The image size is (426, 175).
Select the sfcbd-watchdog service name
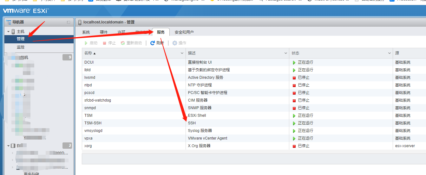(x=97, y=100)
